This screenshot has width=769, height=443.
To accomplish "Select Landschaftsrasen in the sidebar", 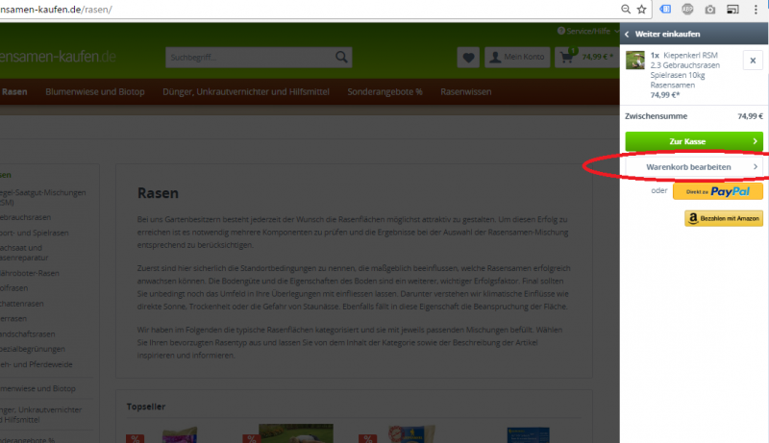I will coord(28,333).
